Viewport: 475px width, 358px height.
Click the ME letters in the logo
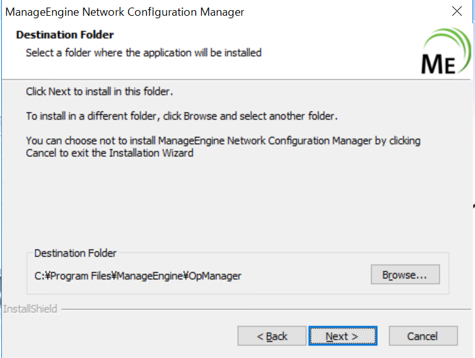point(438,63)
